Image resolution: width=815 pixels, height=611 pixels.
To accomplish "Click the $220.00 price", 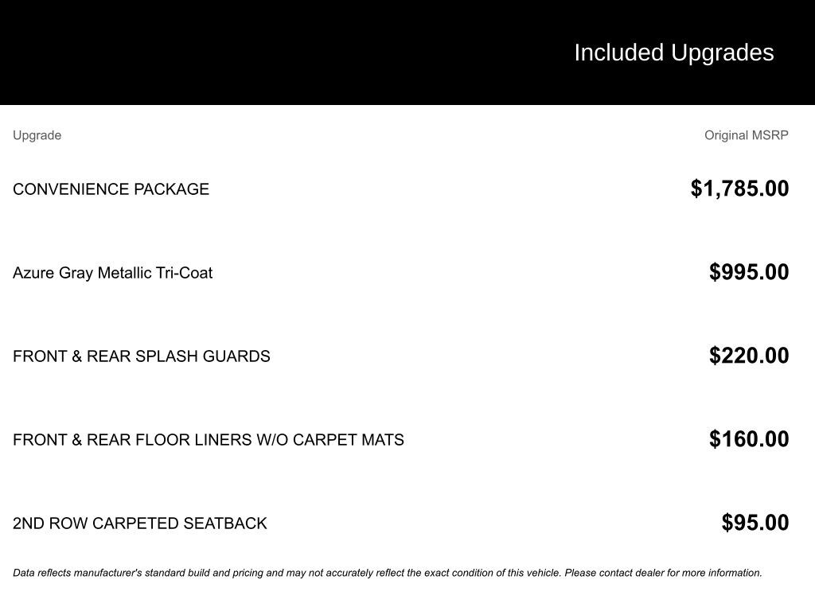I will [x=749, y=356].
